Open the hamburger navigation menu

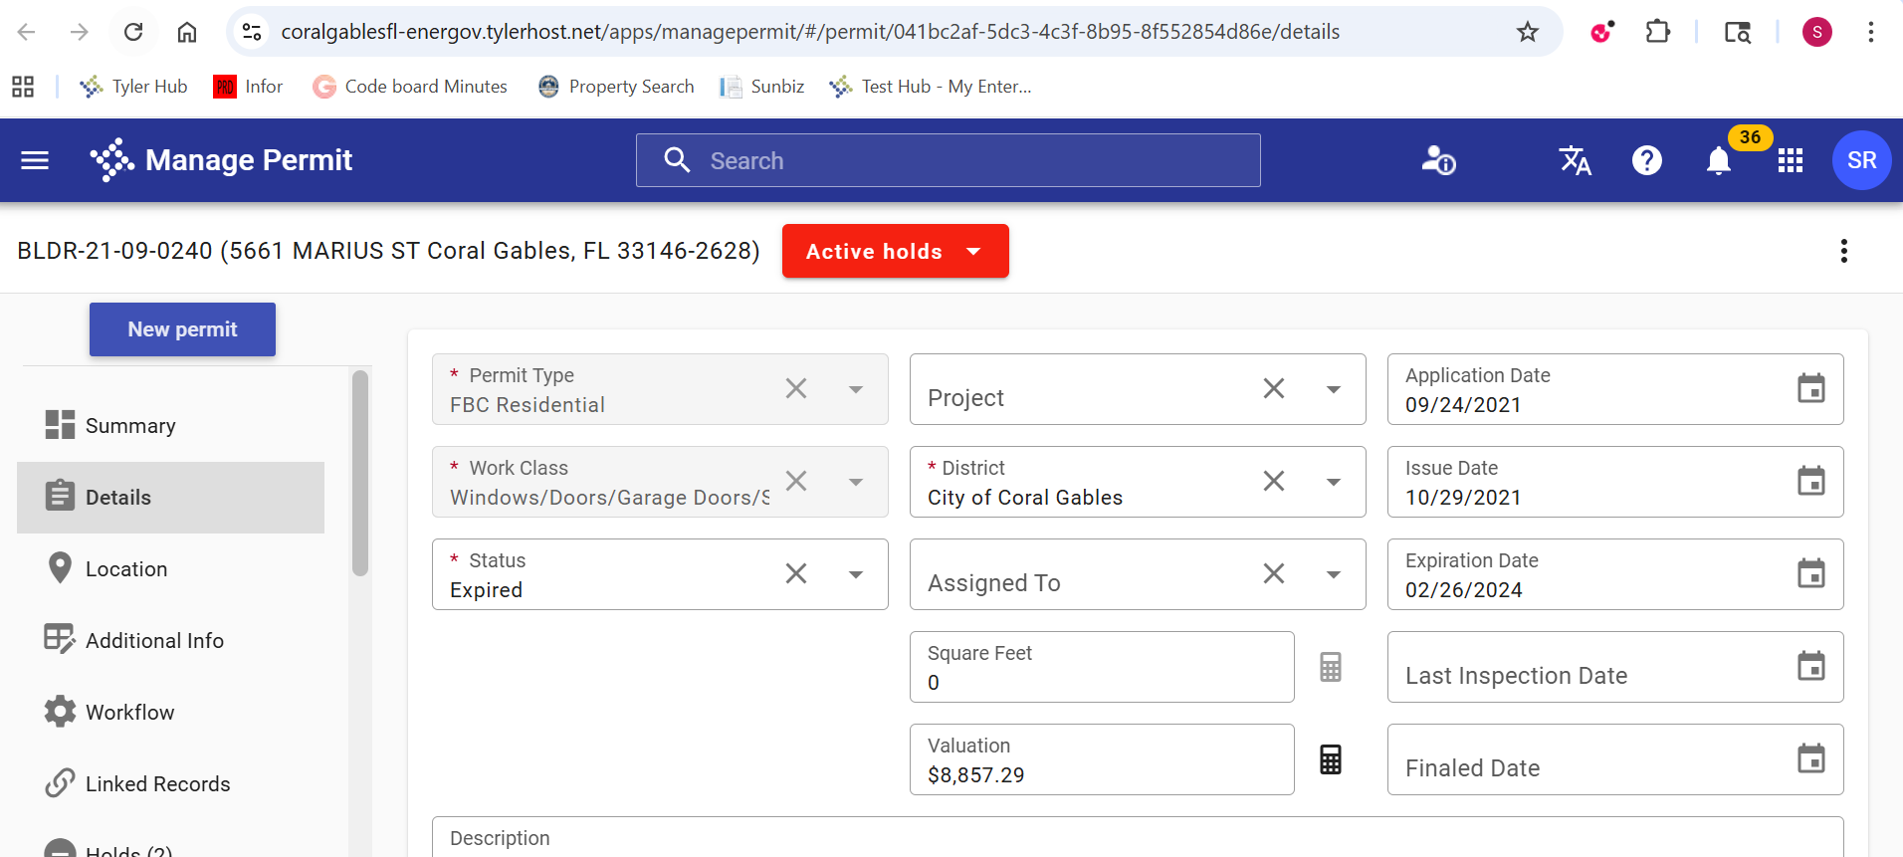tap(35, 160)
